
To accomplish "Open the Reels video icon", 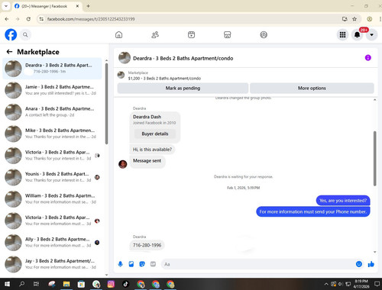I will coord(191,34).
